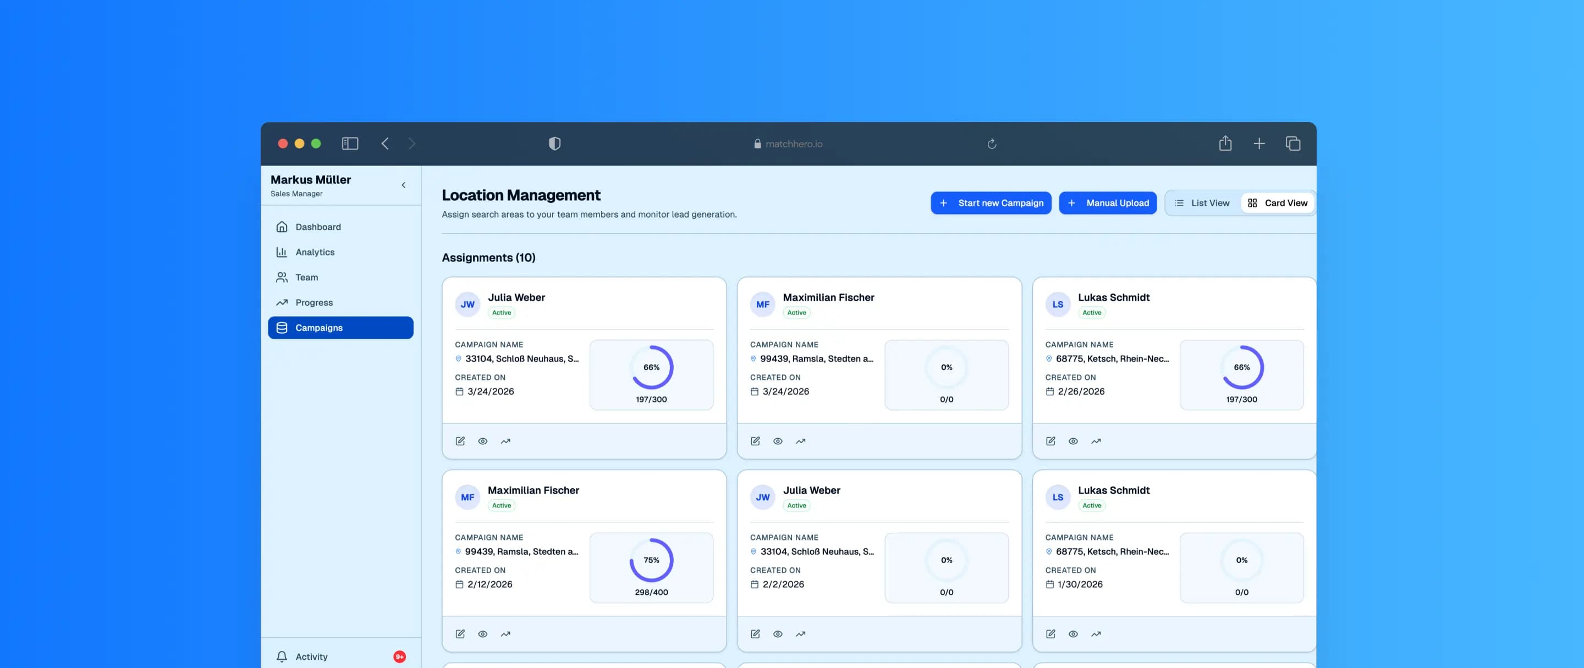Switch to List View
The image size is (1584, 668).
1202,203
